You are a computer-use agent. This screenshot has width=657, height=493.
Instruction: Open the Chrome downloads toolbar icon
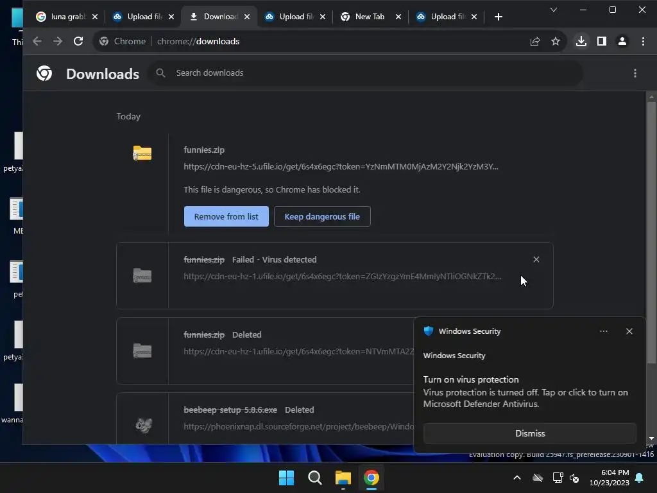581,41
